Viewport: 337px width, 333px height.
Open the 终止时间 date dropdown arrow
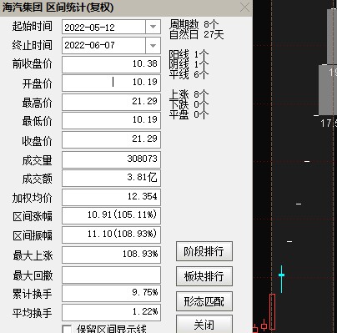click(x=153, y=45)
